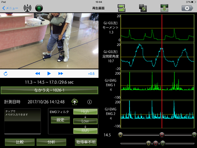Tap the 再生画面 title

click(98, 8)
